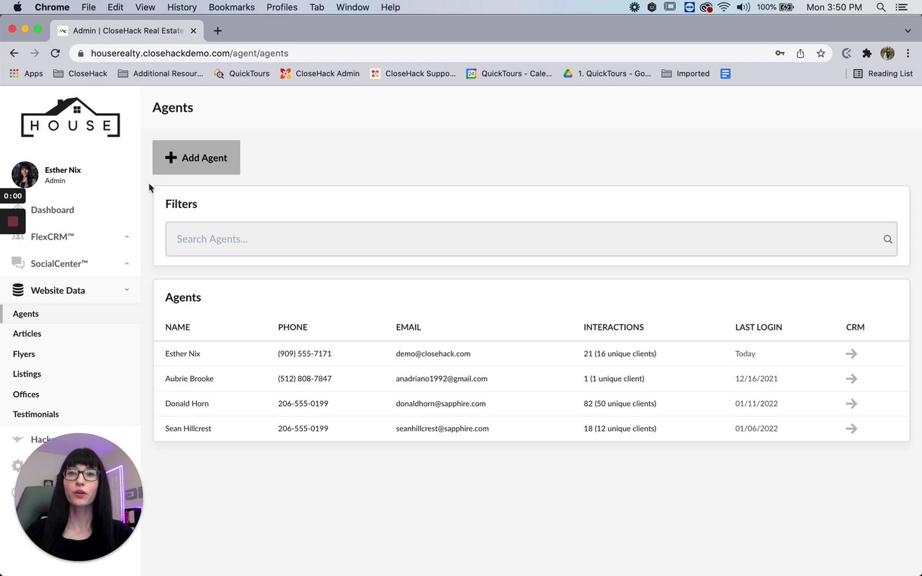The image size is (922, 576).
Task: Open the Reading List
Action: [882, 73]
